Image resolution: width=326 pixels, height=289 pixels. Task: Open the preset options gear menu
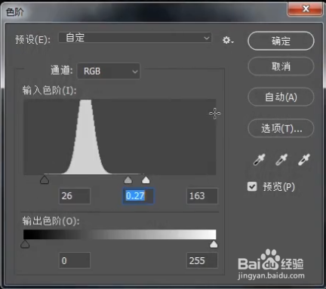pyautogui.click(x=228, y=40)
